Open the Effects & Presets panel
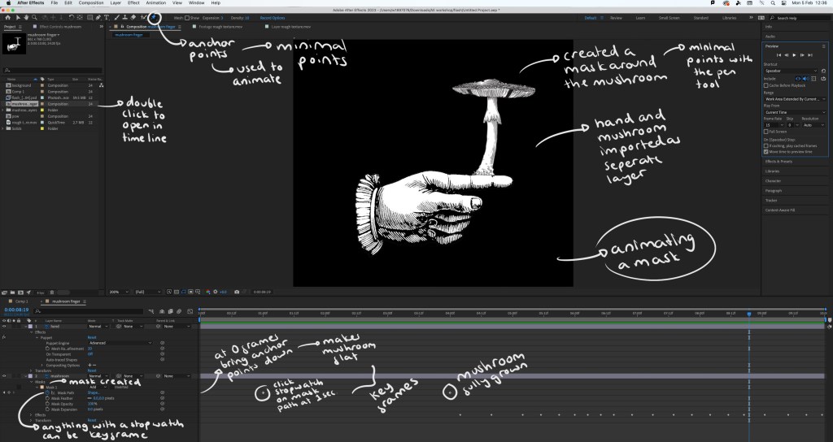This screenshot has width=833, height=442. pyautogui.click(x=778, y=162)
